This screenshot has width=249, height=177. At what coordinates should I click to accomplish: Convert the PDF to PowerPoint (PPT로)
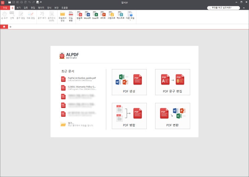pos(103,15)
